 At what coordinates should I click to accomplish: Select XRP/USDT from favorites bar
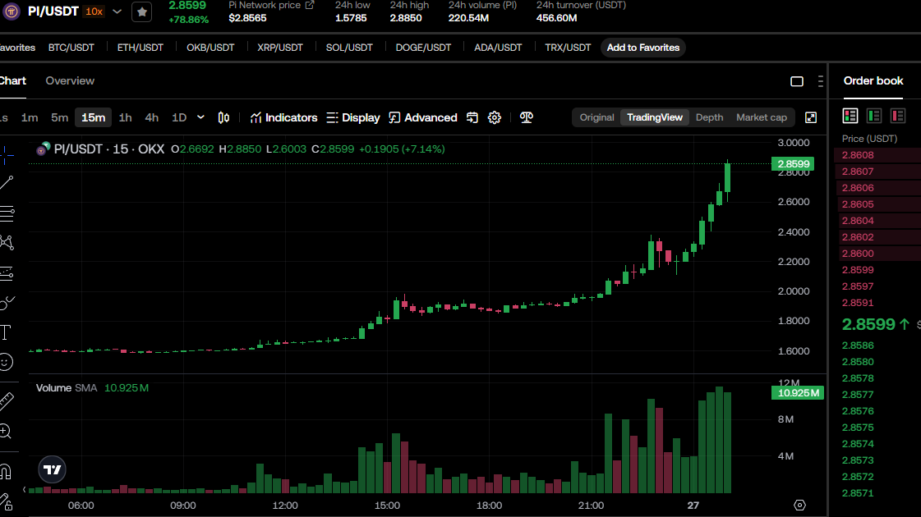tap(279, 48)
